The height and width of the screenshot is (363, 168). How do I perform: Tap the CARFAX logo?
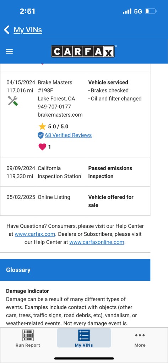pos(83,51)
